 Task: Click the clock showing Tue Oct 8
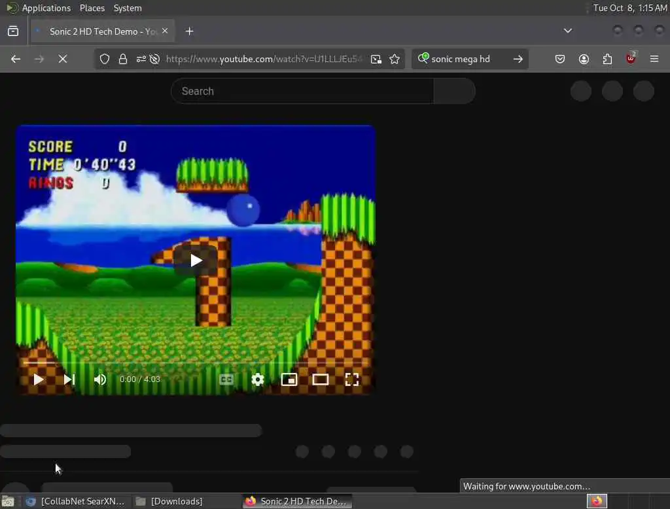point(630,8)
